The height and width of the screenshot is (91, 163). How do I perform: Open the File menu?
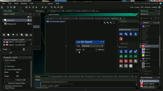click(x=3, y=4)
